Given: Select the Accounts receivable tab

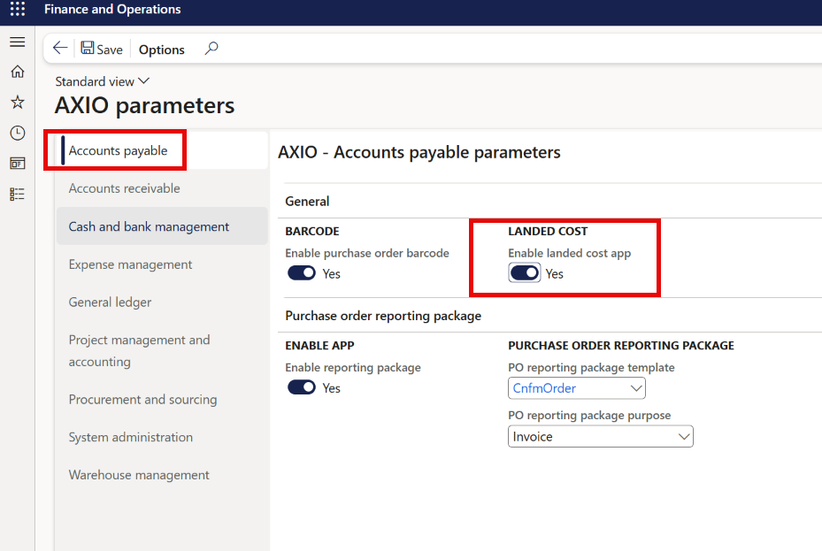Looking at the screenshot, I should 124,188.
